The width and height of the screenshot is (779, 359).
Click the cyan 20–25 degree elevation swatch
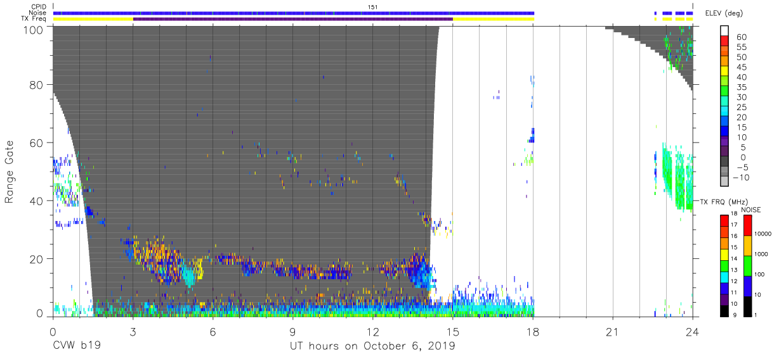coord(725,112)
